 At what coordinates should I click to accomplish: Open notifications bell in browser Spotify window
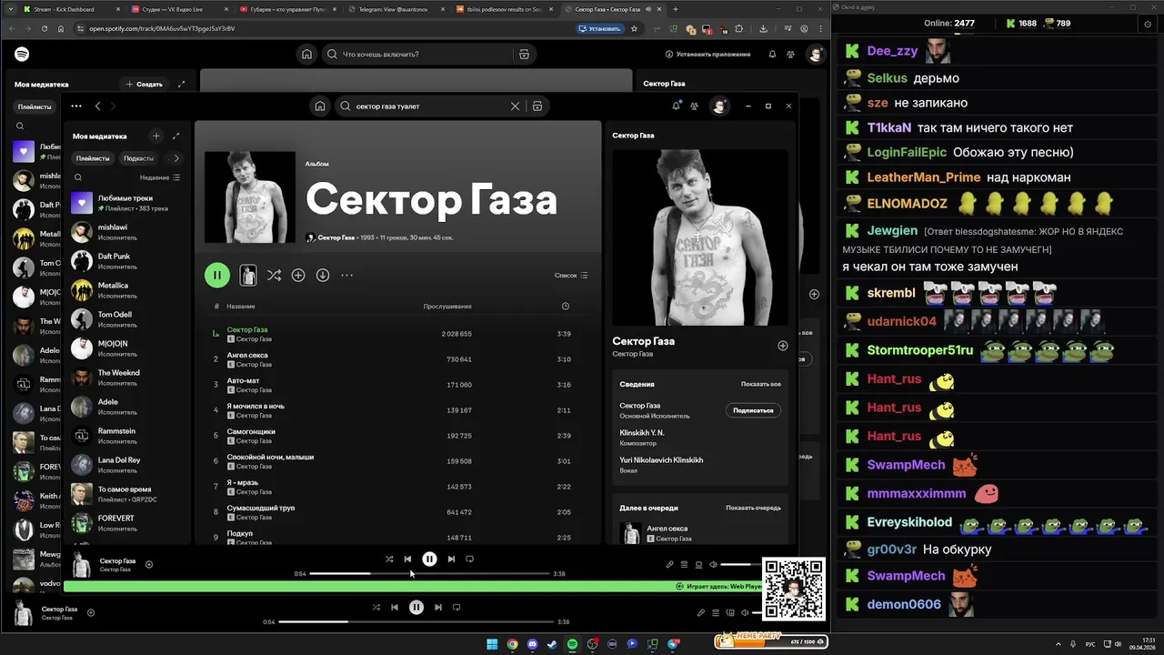772,55
